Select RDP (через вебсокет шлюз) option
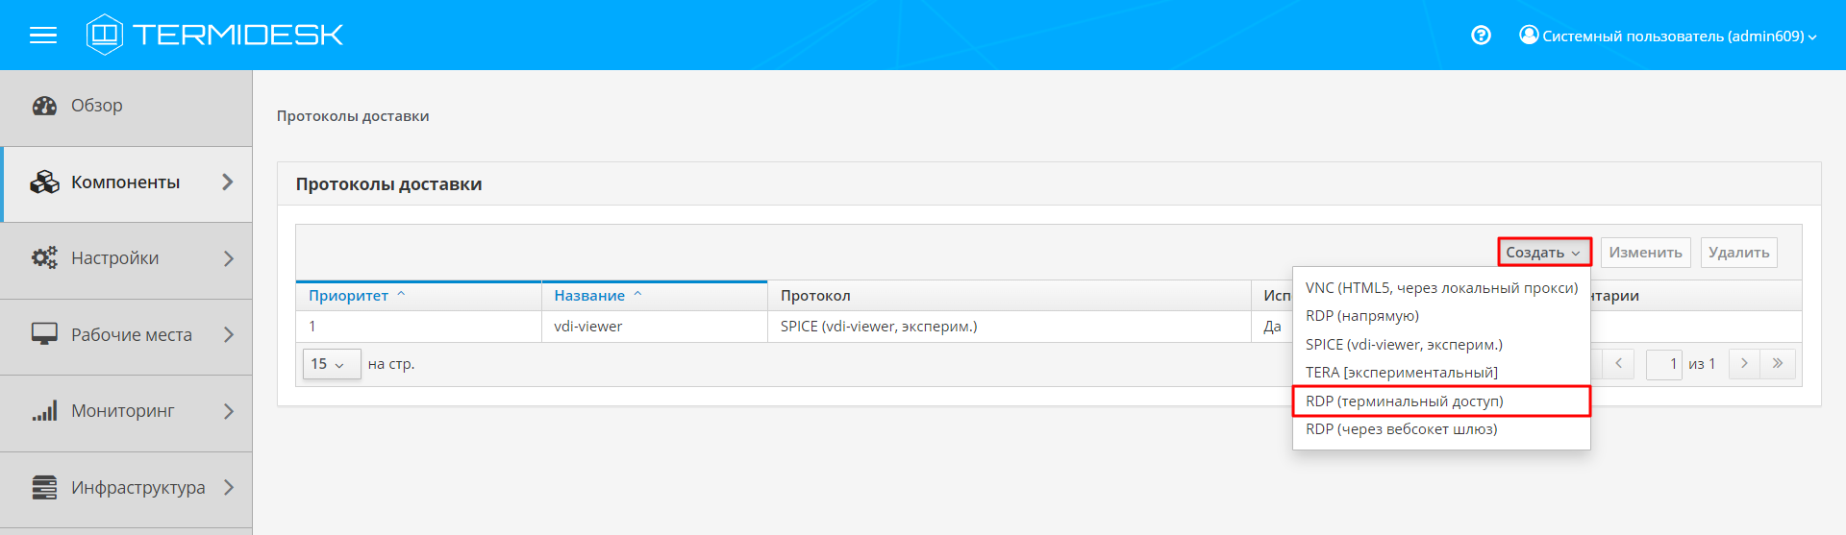 (x=1441, y=429)
